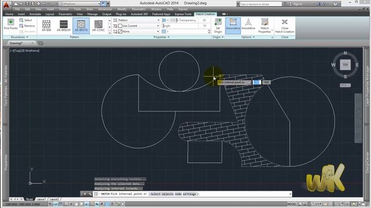Image resolution: width=371 pixels, height=208 pixels.
Task: Click the Annotative option icon
Action: pos(248,24)
